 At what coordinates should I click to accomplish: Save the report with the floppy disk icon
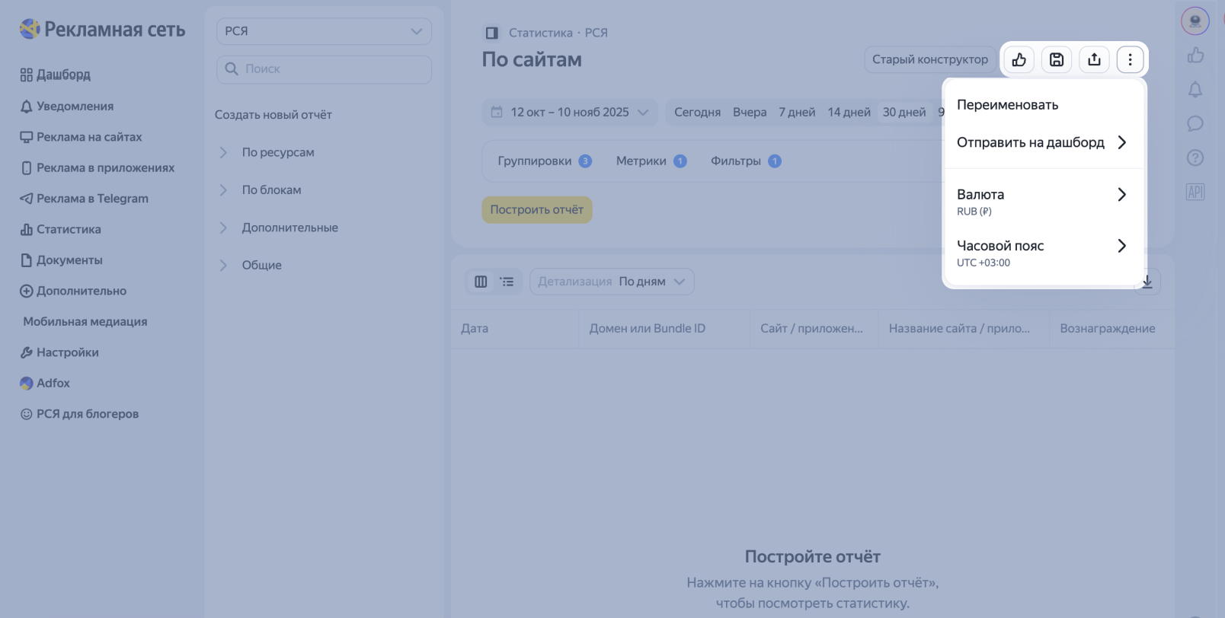pos(1057,59)
